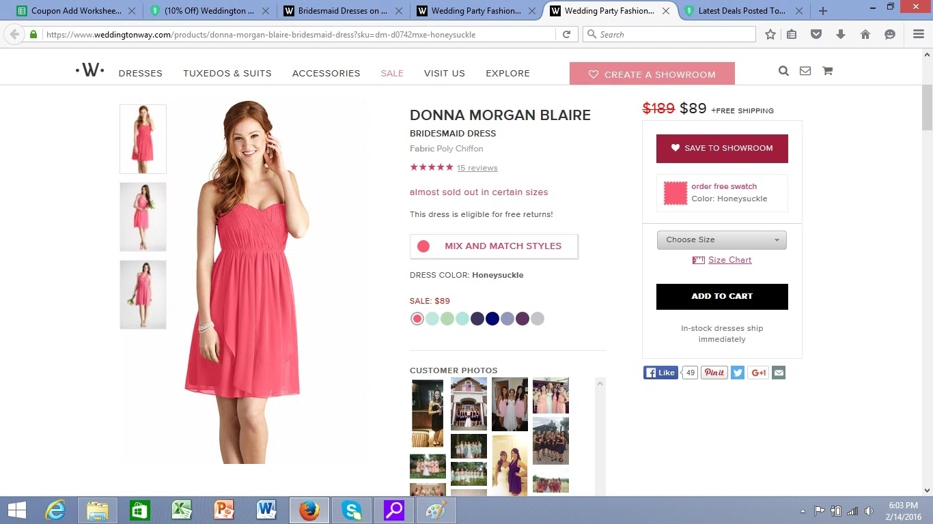Image resolution: width=933 pixels, height=524 pixels.
Task: Select the dark navy blue color swatch
Action: coord(492,319)
